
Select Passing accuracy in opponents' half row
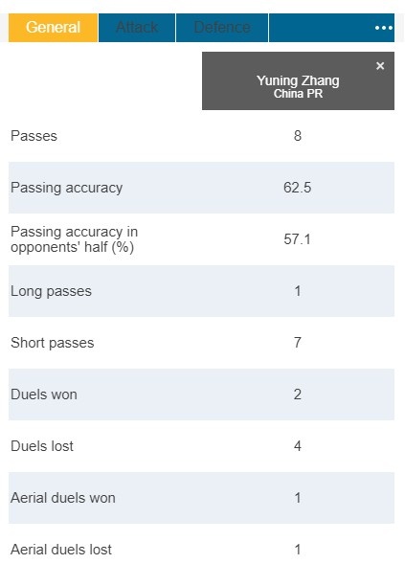pos(201,239)
